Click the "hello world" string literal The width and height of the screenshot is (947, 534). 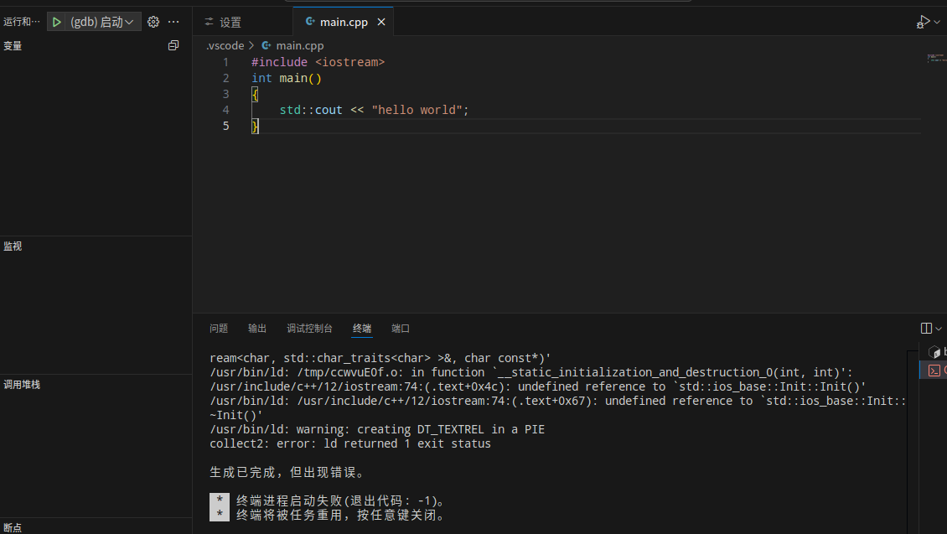pyautogui.click(x=417, y=110)
